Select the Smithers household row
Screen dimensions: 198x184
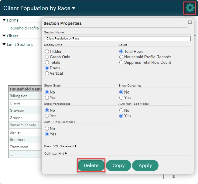[25, 140]
